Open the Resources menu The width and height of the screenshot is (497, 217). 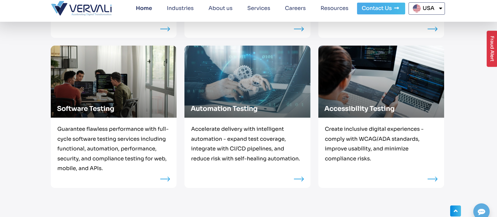coord(334,8)
